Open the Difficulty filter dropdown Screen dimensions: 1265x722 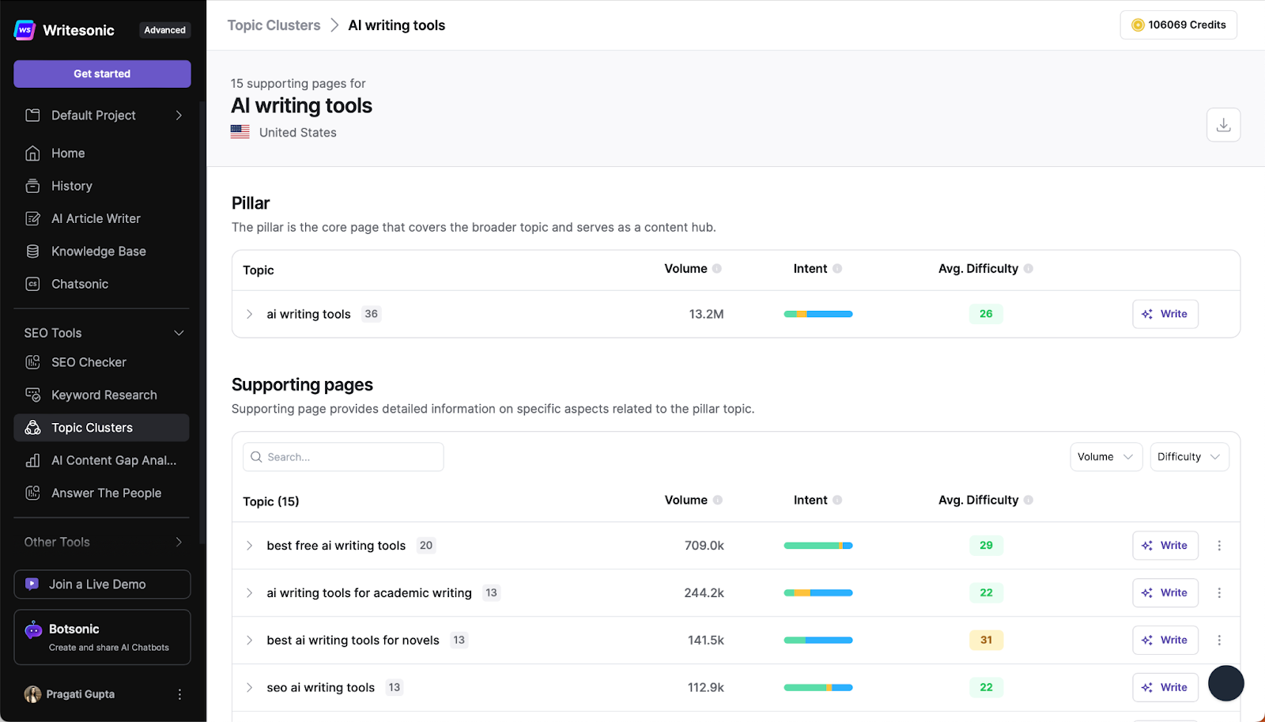coord(1189,456)
